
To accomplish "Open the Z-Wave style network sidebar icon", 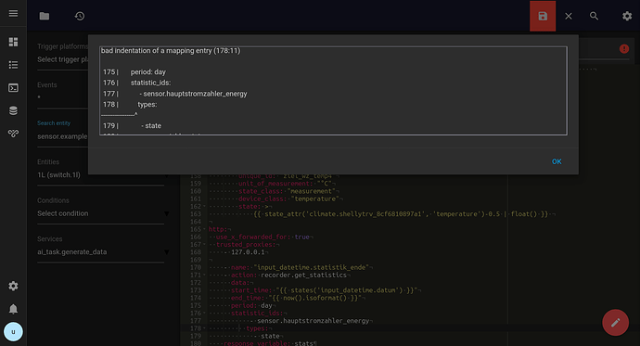I will pyautogui.click(x=13, y=134).
